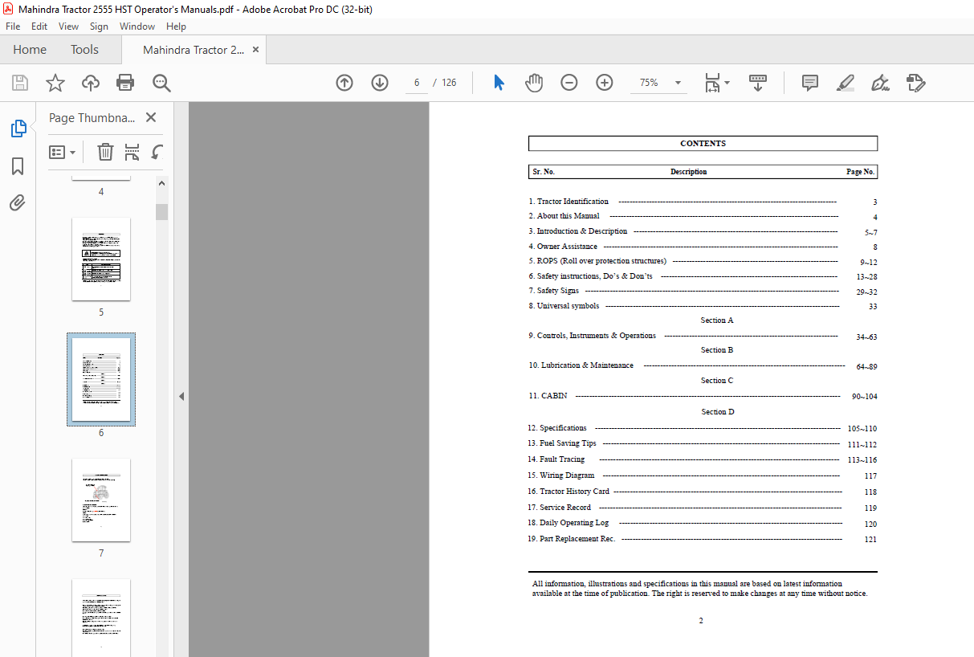Zoom in with plus icon
The width and height of the screenshot is (974, 657).
pos(605,83)
